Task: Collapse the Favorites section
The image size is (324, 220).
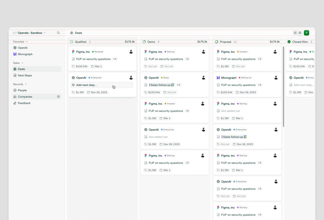Action: tap(21, 42)
